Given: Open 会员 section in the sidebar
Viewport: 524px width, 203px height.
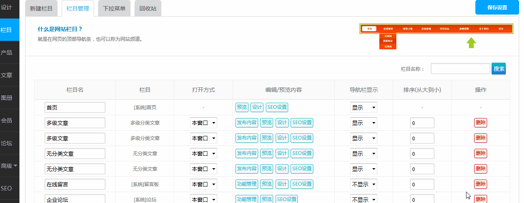Looking at the screenshot, I should [7, 121].
